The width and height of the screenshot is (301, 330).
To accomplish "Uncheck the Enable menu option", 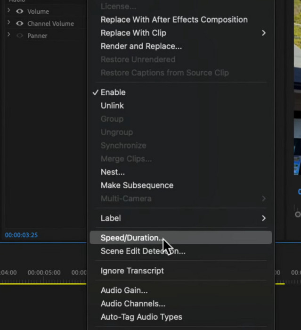I will point(113,92).
